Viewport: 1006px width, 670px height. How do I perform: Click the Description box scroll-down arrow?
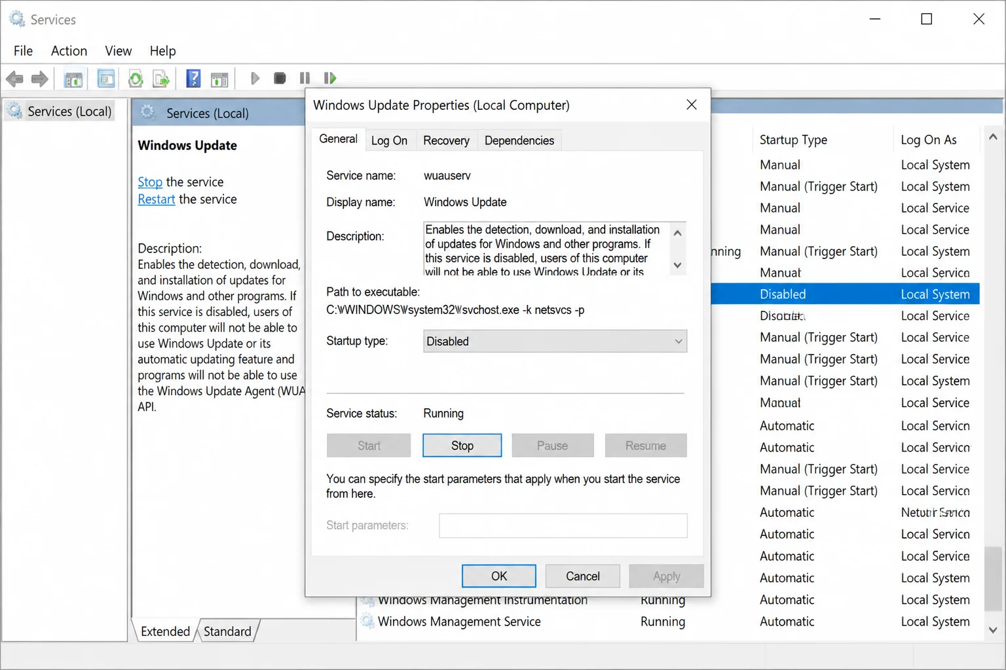click(678, 265)
